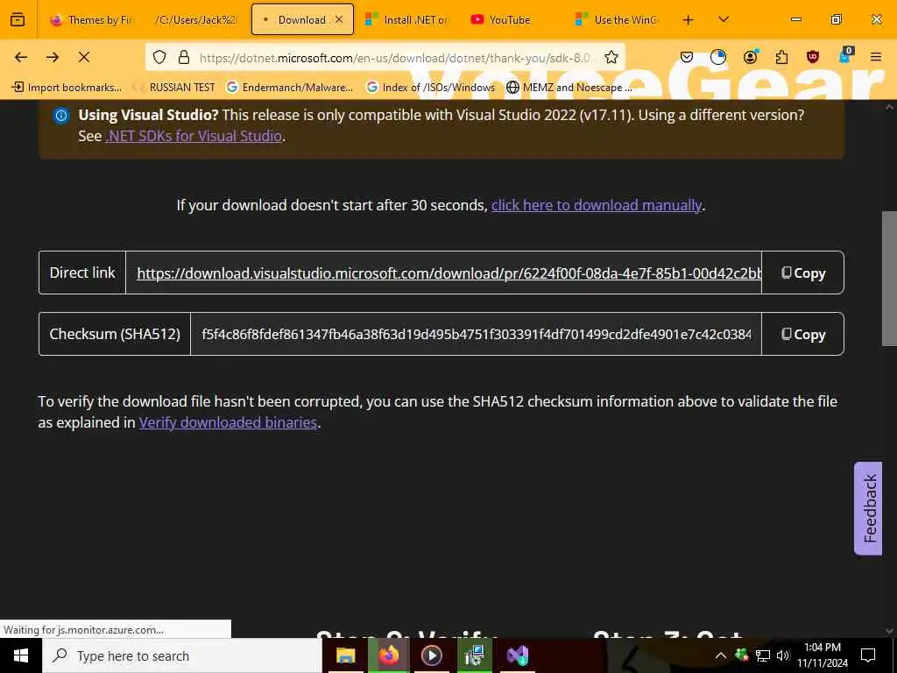The image size is (897, 673).
Task: Copy the SHA512 checksum
Action: (x=802, y=334)
